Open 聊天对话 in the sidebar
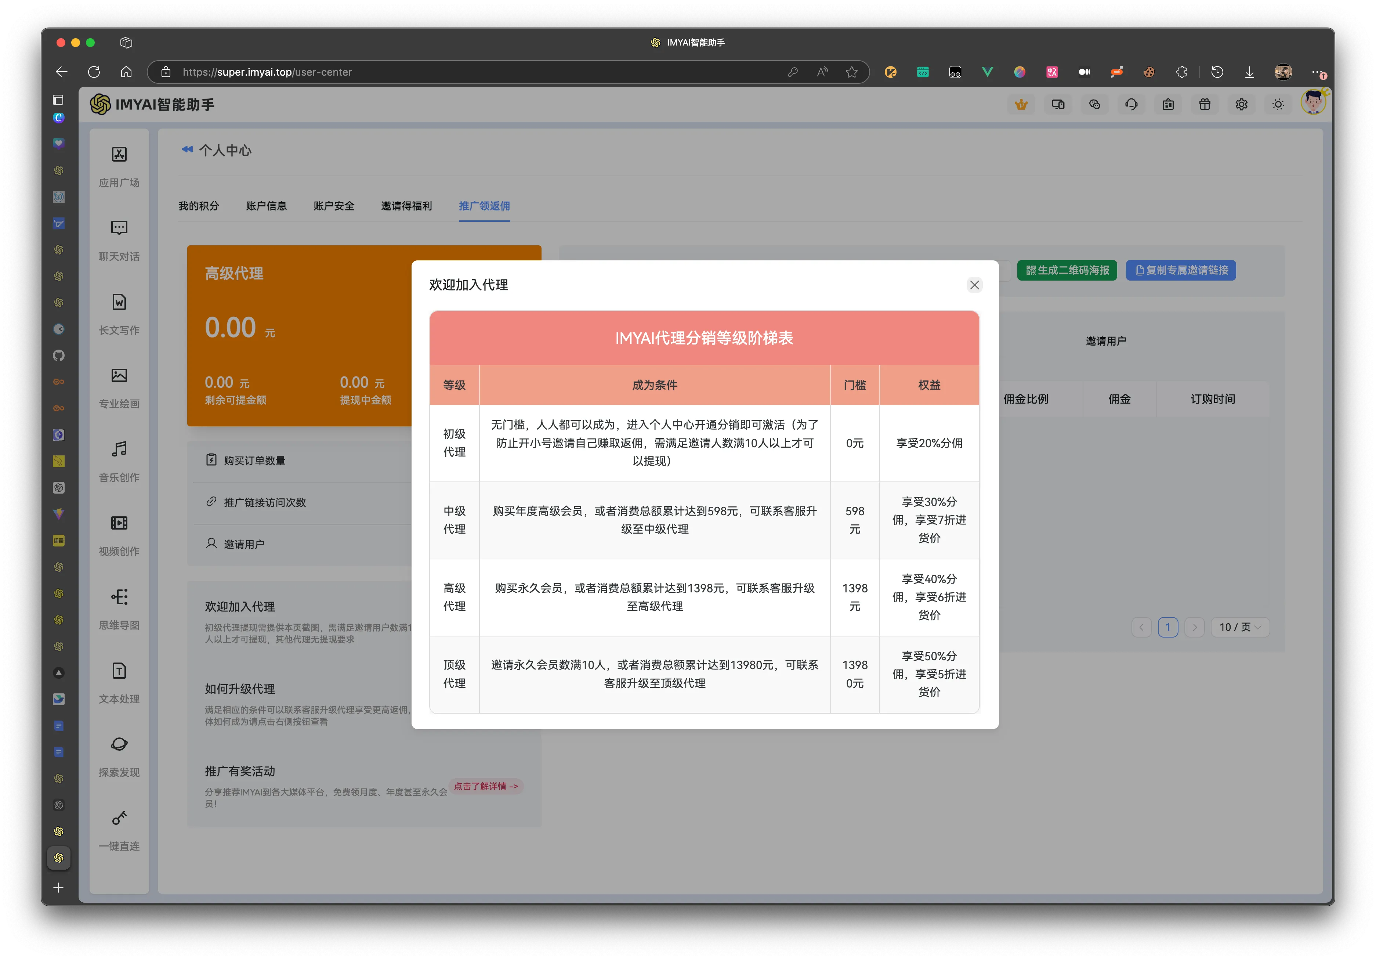The height and width of the screenshot is (960, 1376). pos(119,241)
